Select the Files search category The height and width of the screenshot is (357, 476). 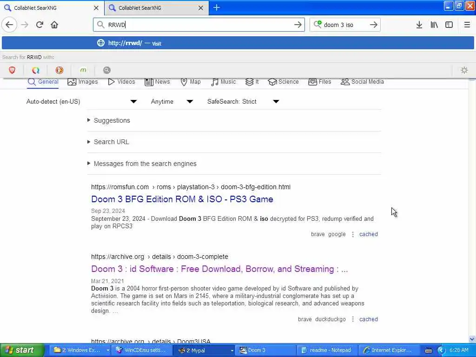click(320, 82)
